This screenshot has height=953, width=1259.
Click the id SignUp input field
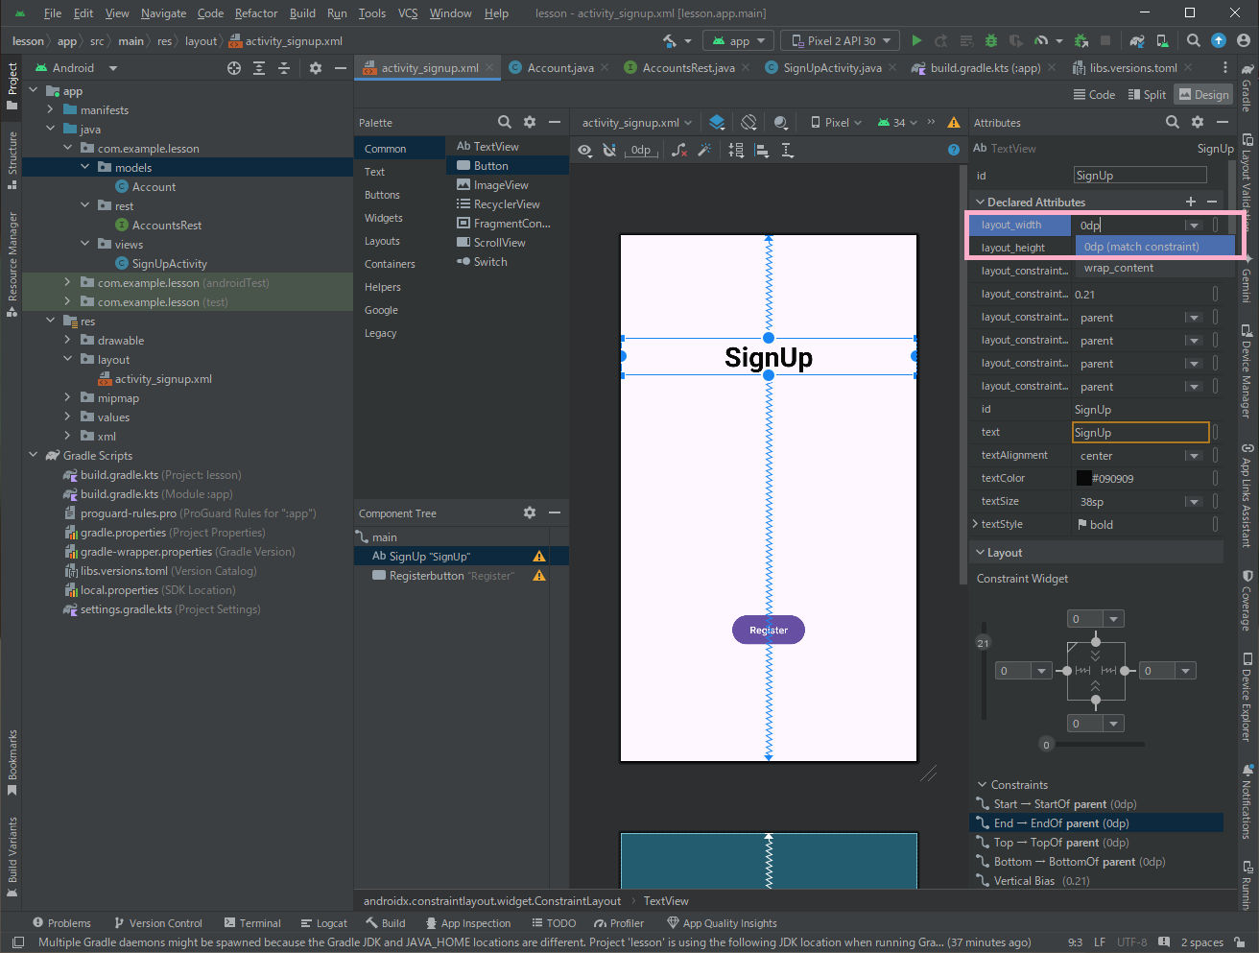click(1140, 175)
